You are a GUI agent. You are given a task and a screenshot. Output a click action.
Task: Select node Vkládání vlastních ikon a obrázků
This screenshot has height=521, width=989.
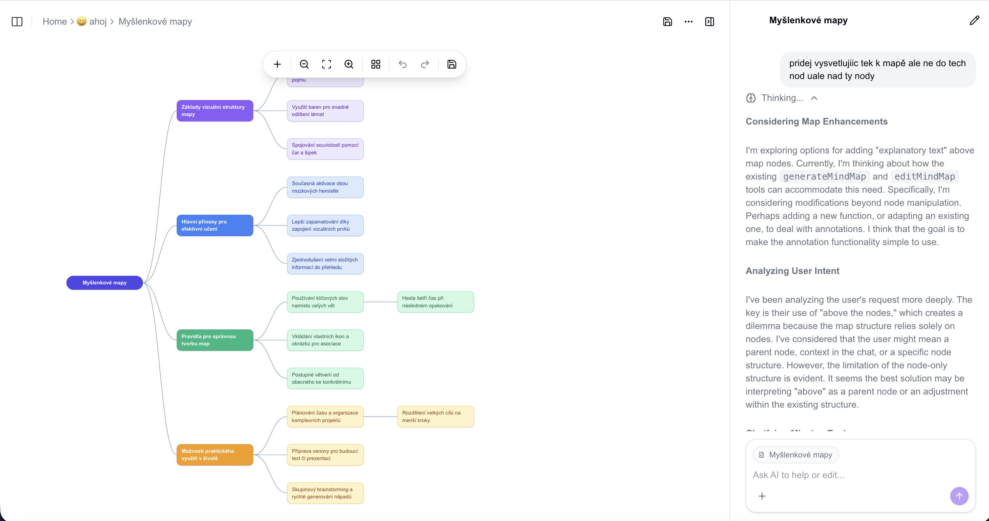(x=325, y=340)
